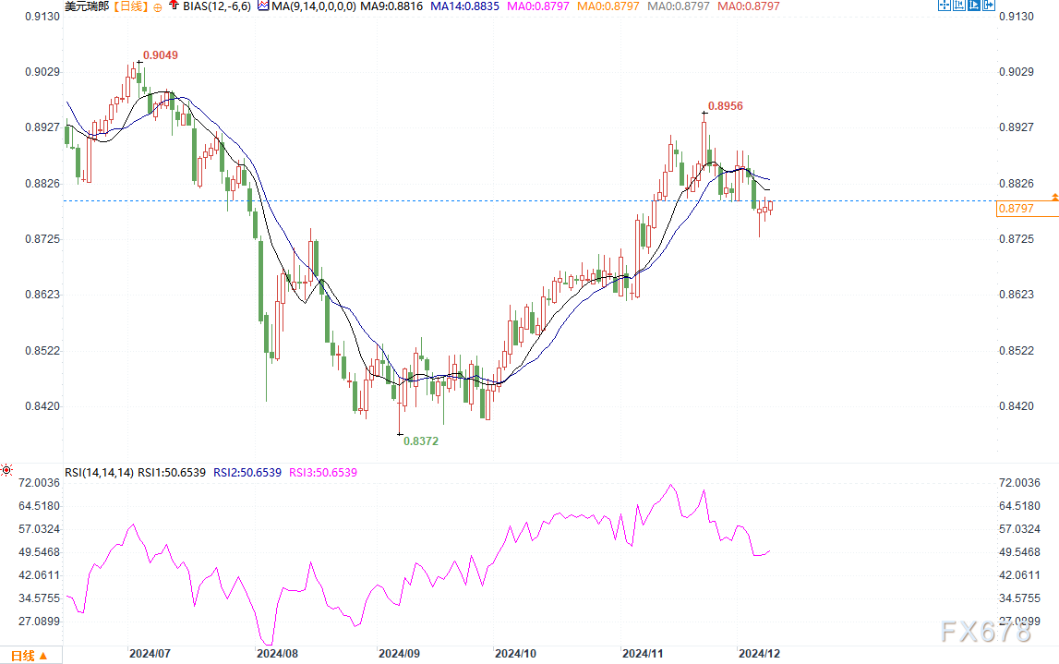Click the second layout icon in top-right corner
The width and height of the screenshot is (1059, 664).
click(x=959, y=6)
